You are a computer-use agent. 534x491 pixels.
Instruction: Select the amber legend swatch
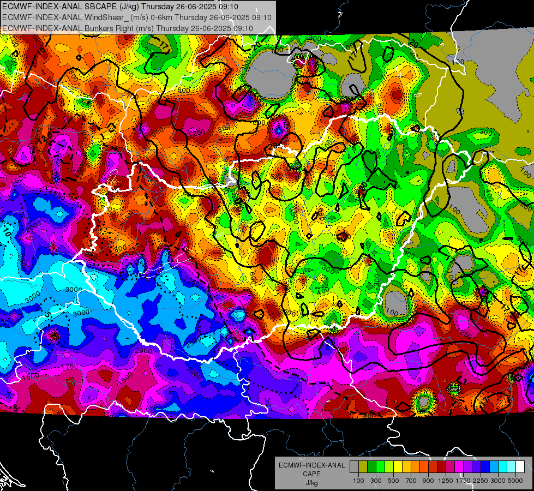(x=406, y=466)
